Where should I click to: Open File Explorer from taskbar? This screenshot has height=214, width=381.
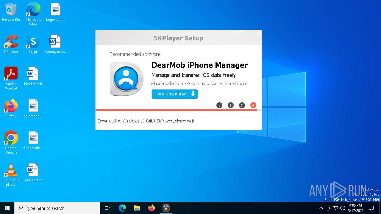pos(137,208)
